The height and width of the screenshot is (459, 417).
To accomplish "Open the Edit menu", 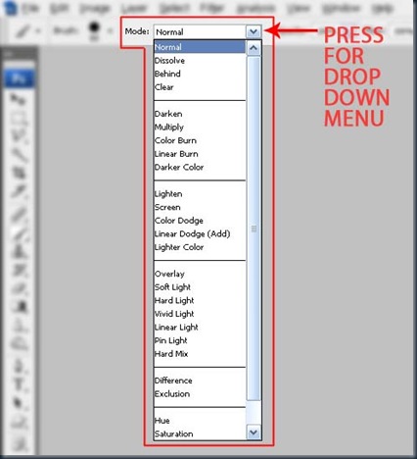I will [x=60, y=8].
